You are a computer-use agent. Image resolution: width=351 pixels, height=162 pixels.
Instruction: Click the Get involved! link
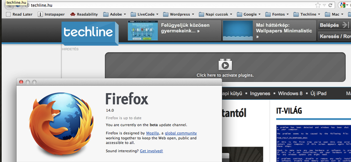tap(151, 151)
